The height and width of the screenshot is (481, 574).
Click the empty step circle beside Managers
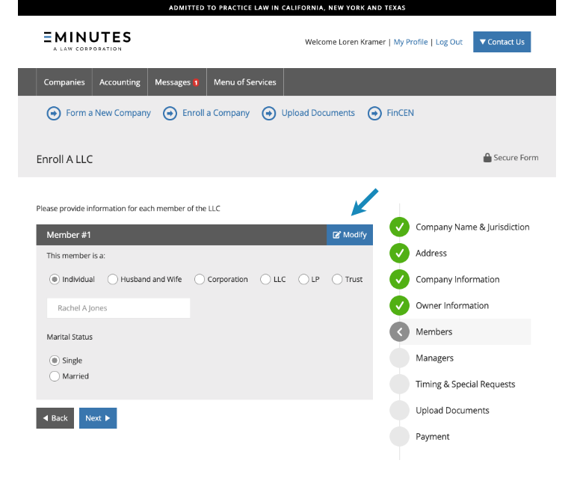(399, 358)
